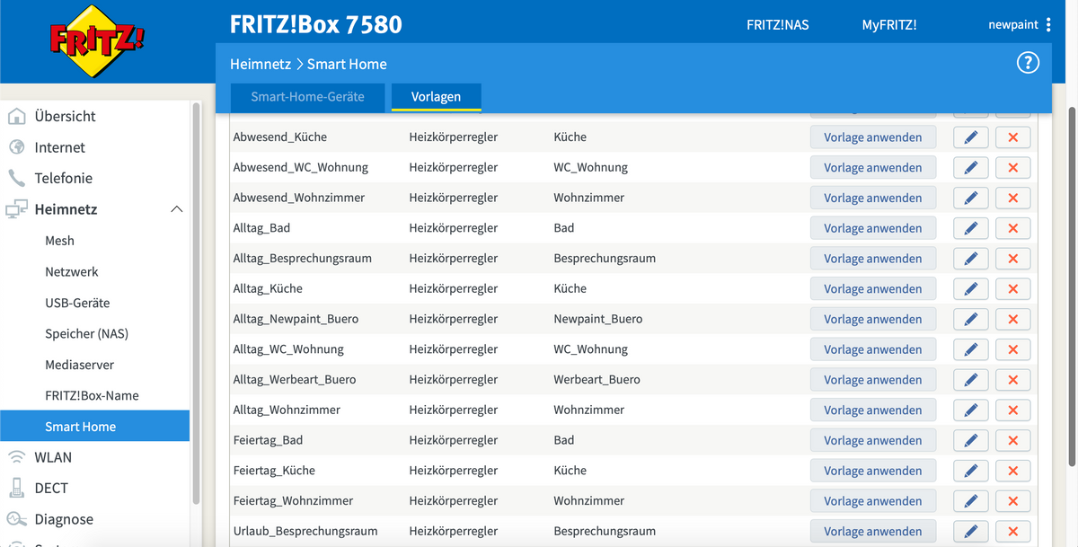Viewport: 1078px width, 547px height.
Task: Open DECT via the cordless phone icon
Action: [16, 488]
